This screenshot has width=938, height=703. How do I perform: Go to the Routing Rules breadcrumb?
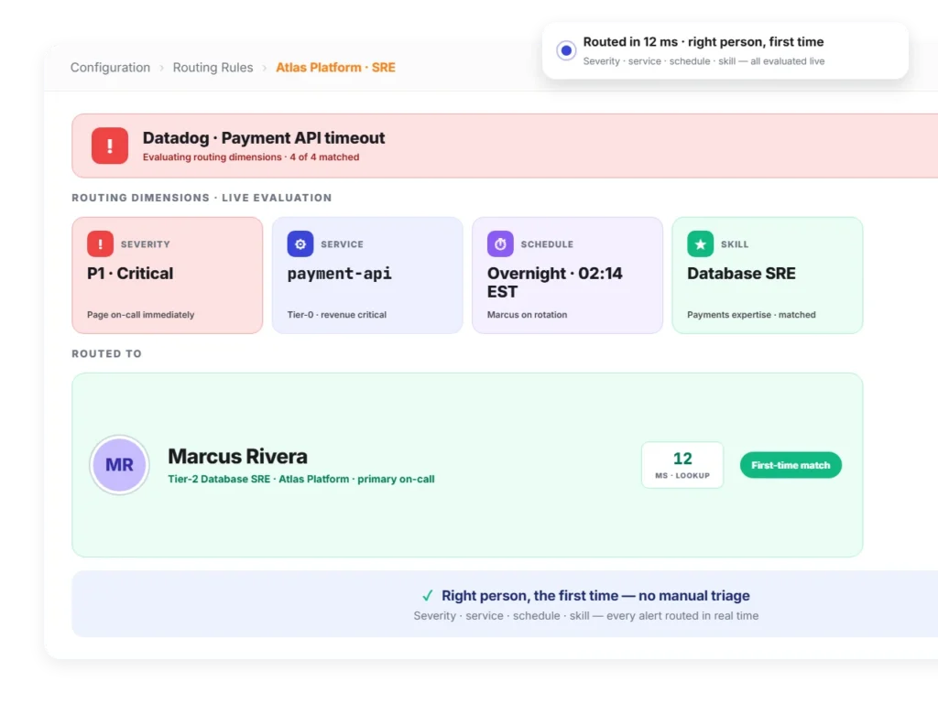pyautogui.click(x=213, y=68)
